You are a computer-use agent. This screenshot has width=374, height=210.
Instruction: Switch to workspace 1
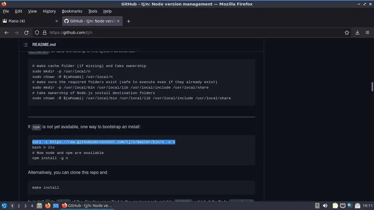point(12,206)
